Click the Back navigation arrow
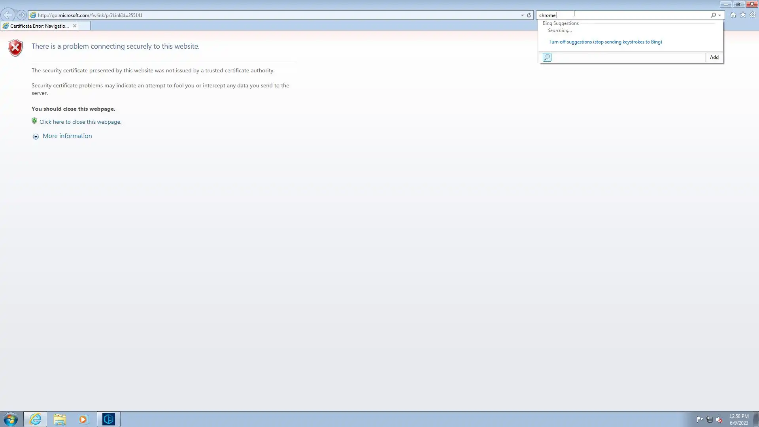 click(x=8, y=15)
